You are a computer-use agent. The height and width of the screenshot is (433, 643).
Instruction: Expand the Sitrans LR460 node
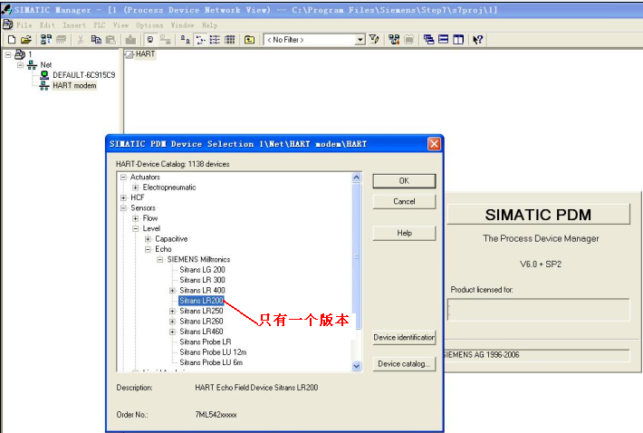173,332
